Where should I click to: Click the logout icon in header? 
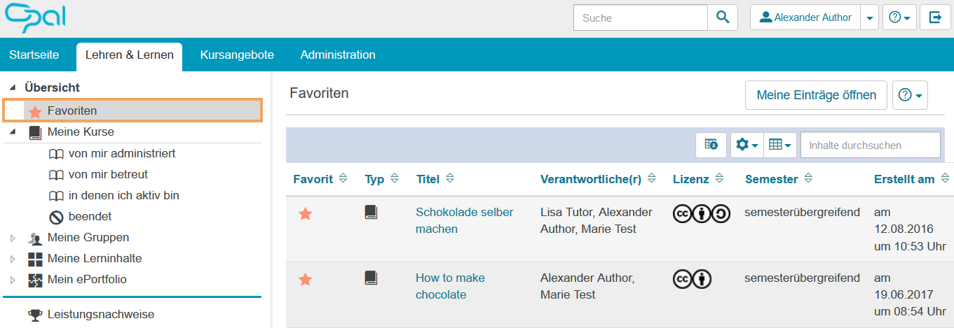click(935, 17)
